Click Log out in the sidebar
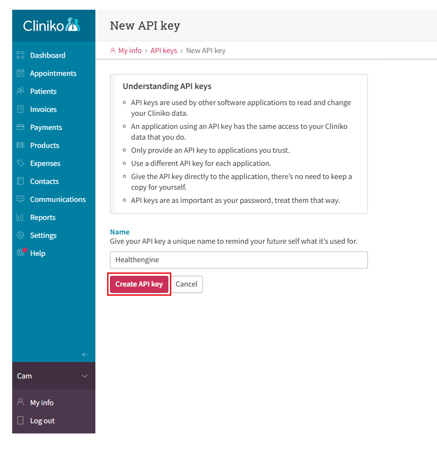 point(42,421)
